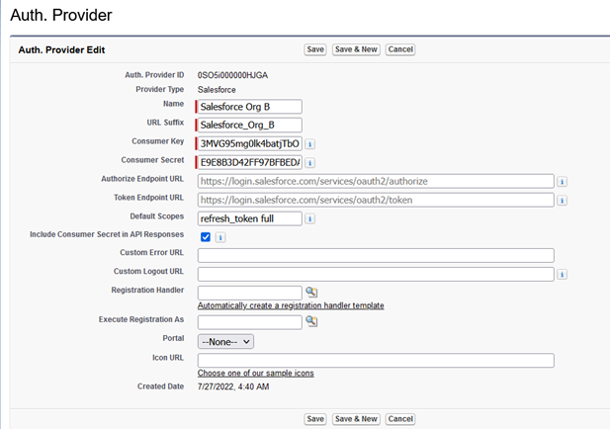This screenshot has width=610, height=429.
Task: Click info icon beside Consumer Secret field
Action: [309, 162]
